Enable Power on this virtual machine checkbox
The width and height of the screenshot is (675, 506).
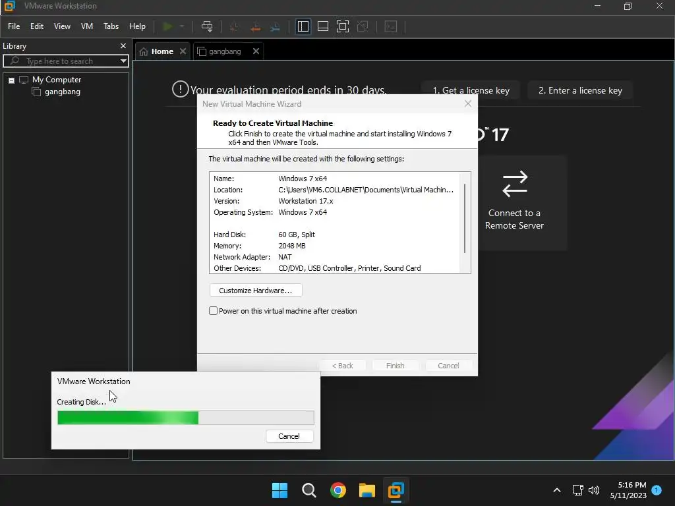213,311
